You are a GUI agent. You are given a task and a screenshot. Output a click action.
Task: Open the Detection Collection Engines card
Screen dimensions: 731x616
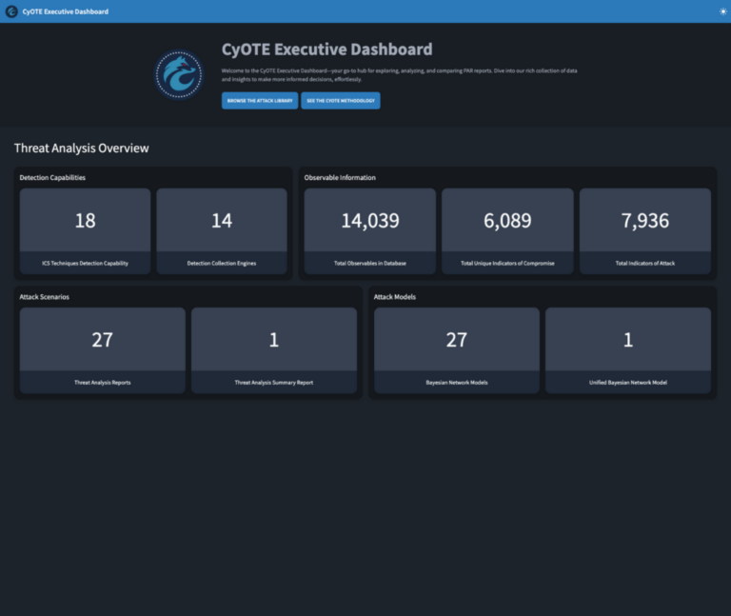point(222,230)
